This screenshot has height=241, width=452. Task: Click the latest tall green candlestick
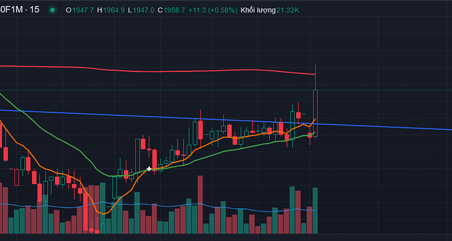(x=315, y=113)
